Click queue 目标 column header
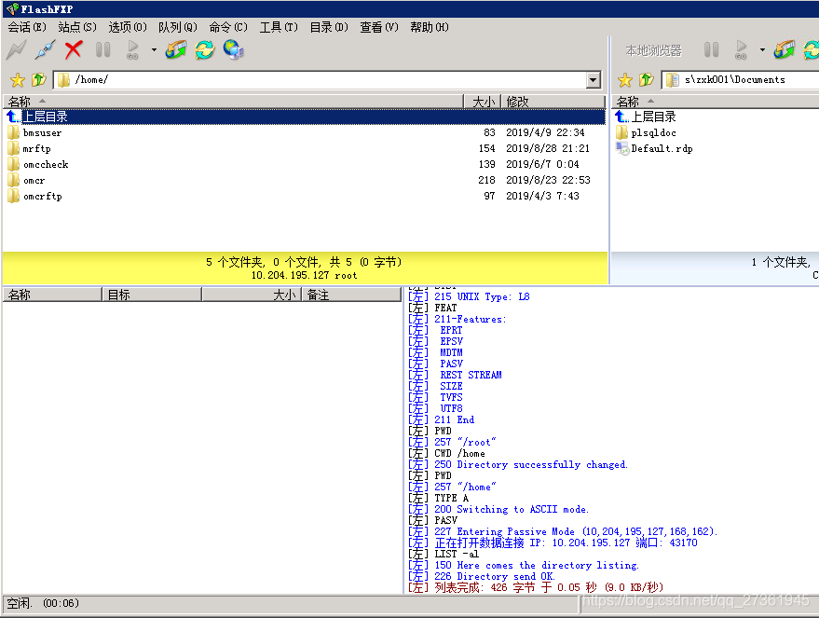This screenshot has width=819, height=618. [x=152, y=295]
